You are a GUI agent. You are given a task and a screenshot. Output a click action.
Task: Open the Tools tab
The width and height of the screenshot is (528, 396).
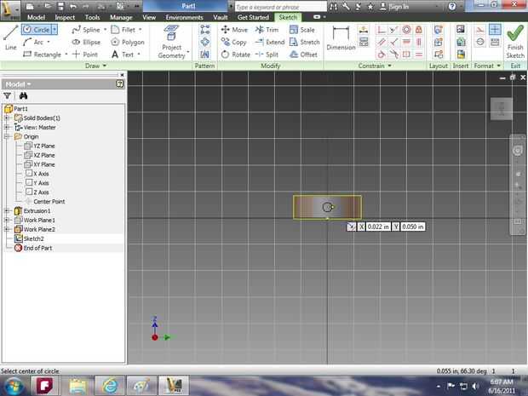(92, 18)
